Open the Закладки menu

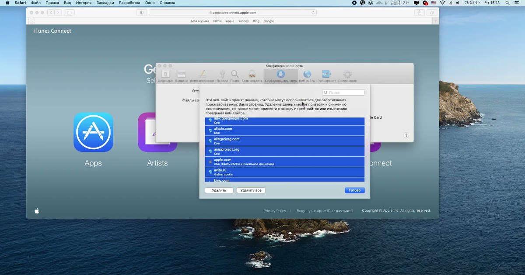[105, 3]
